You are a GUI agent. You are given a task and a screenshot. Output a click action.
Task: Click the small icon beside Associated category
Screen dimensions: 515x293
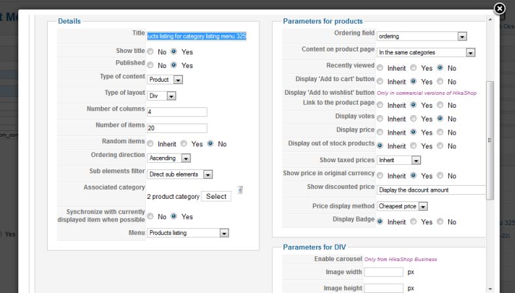pyautogui.click(x=240, y=190)
